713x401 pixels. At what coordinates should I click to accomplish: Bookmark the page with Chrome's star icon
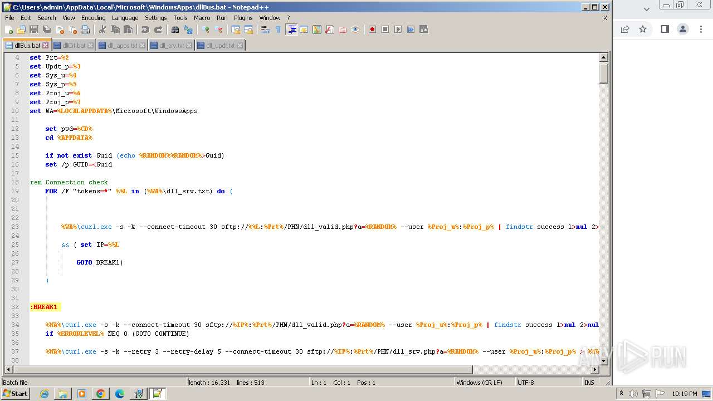tap(643, 29)
